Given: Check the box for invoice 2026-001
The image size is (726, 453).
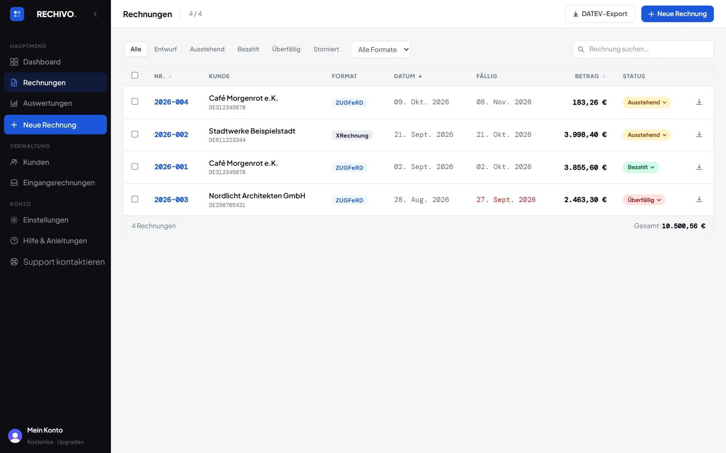Looking at the screenshot, I should coord(135,166).
